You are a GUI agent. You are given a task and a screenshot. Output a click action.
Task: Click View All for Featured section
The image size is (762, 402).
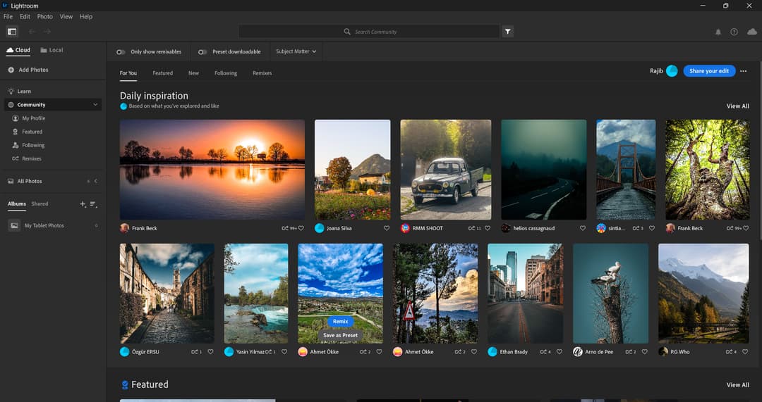pos(738,385)
